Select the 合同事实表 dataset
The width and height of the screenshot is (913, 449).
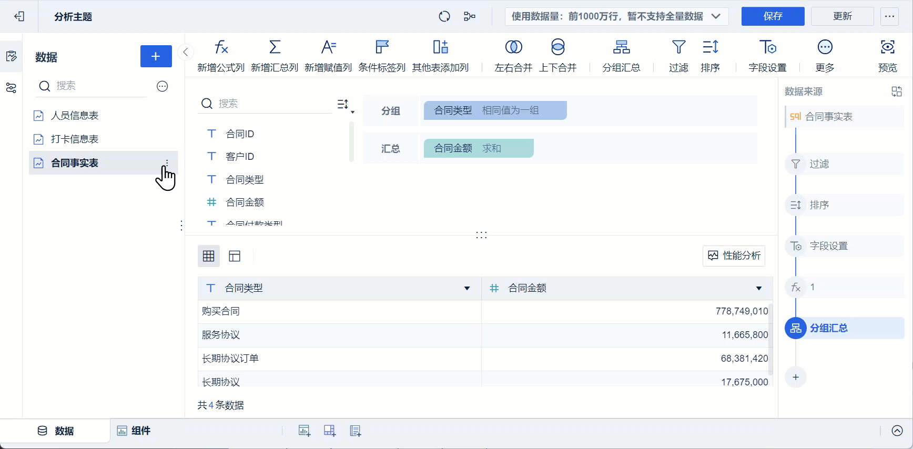point(104,163)
